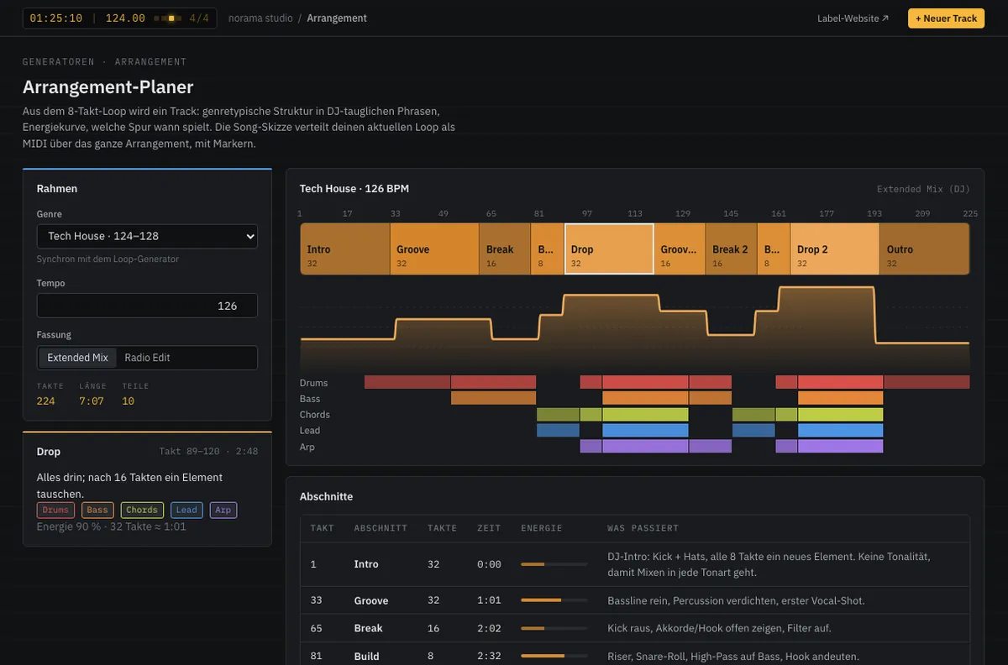Select the Break block with 16 bars
Image resolution: width=1008 pixels, height=665 pixels.
pos(505,249)
